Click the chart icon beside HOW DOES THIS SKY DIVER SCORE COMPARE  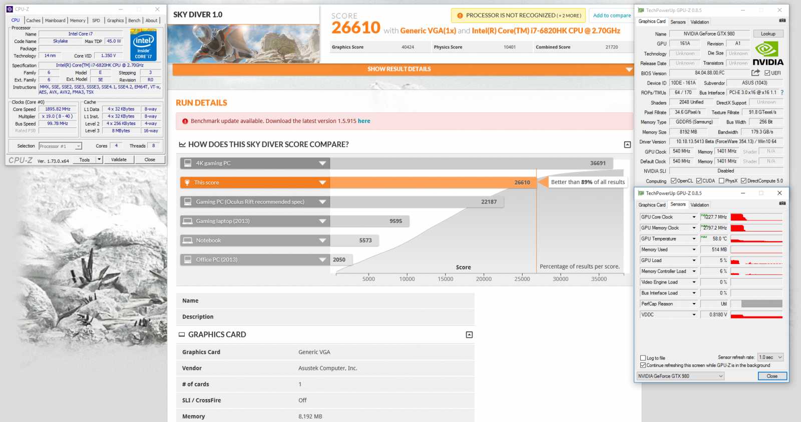(182, 144)
